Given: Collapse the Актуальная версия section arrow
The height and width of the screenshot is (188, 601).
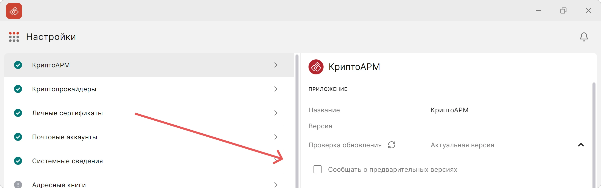Looking at the screenshot, I should [x=581, y=145].
